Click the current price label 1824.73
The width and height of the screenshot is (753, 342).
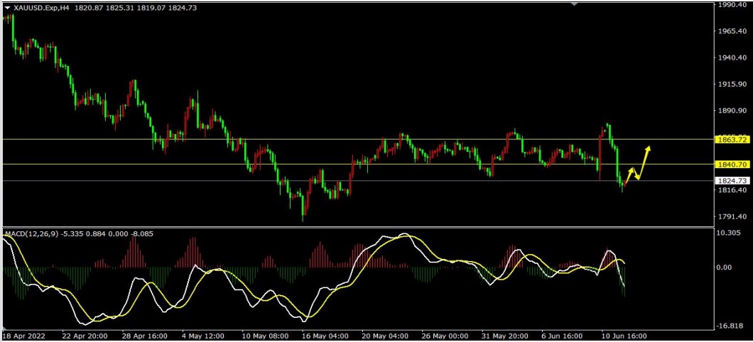(x=732, y=181)
